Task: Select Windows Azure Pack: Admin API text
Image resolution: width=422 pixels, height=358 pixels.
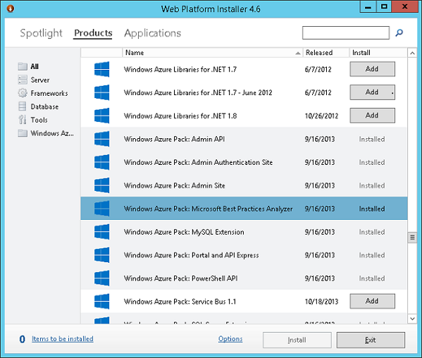Action: pos(174,139)
